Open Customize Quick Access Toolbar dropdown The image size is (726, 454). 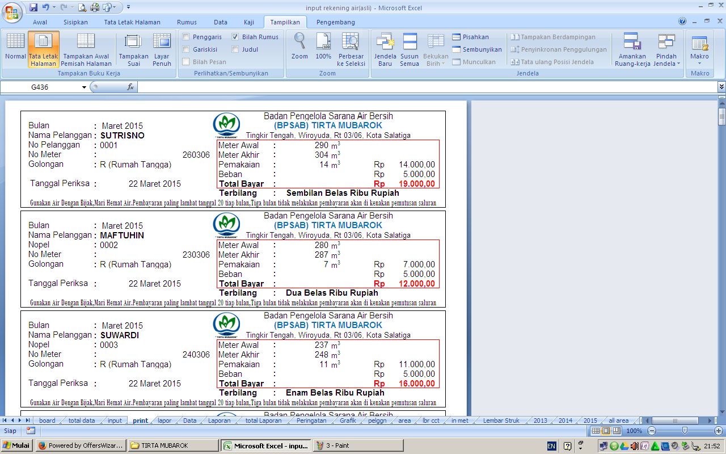[x=128, y=7]
